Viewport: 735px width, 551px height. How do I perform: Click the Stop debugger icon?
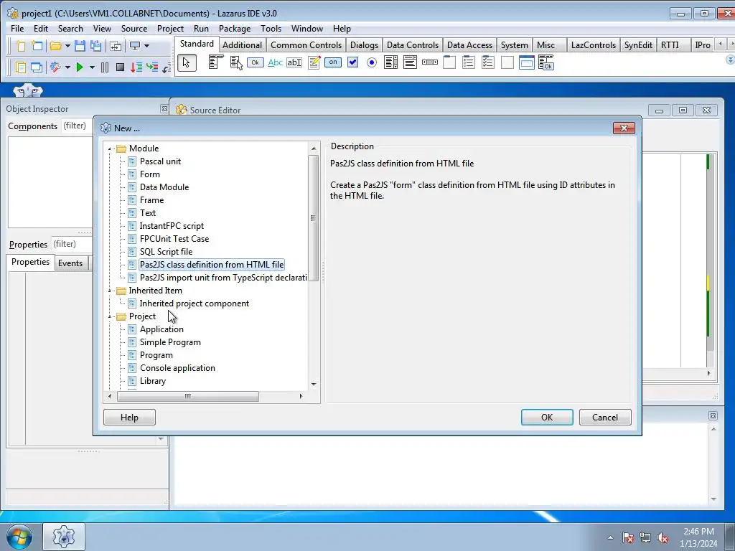pyautogui.click(x=120, y=67)
